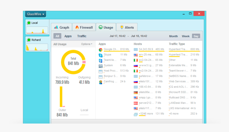This screenshot has height=132, width=229.
Task: Click the TeamViewer app icon
Action: coord(100,61)
